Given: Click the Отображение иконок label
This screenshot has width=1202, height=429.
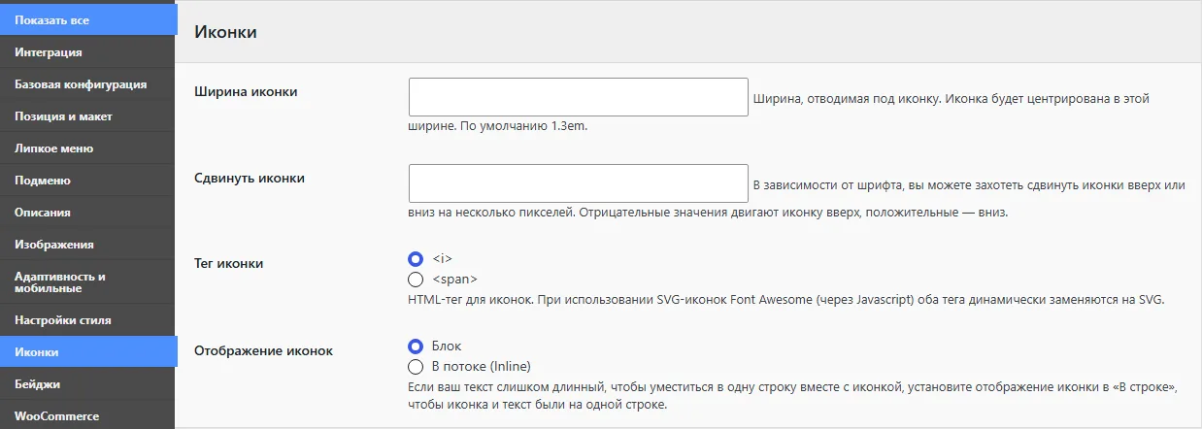Looking at the screenshot, I should coord(264,350).
